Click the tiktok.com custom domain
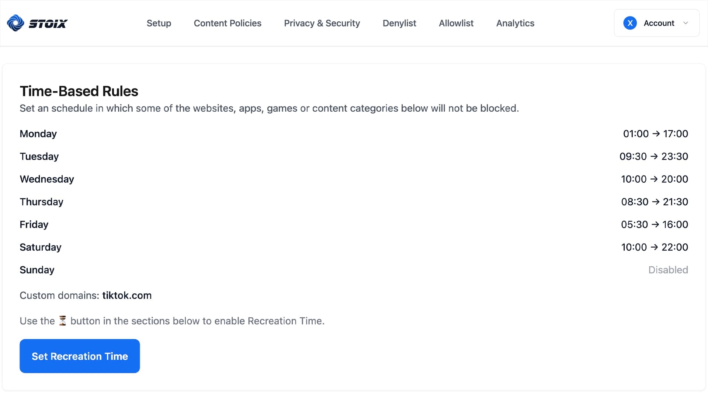The image size is (708, 398). pos(127,295)
